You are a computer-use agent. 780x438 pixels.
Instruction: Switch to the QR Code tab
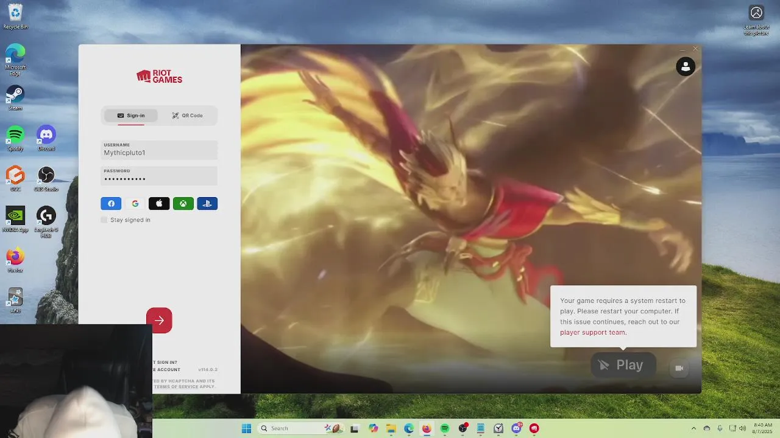pos(187,116)
